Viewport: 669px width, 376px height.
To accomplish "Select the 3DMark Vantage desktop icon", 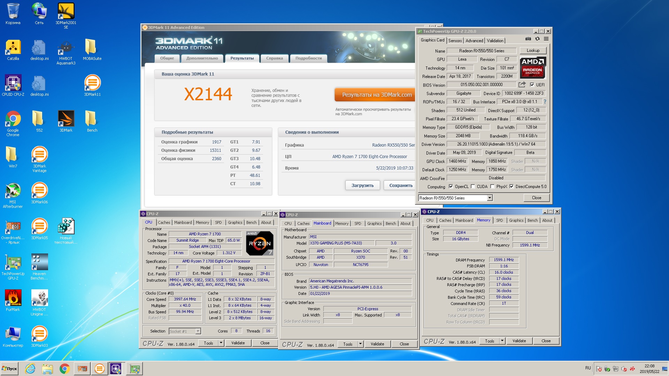I will click(x=39, y=160).
